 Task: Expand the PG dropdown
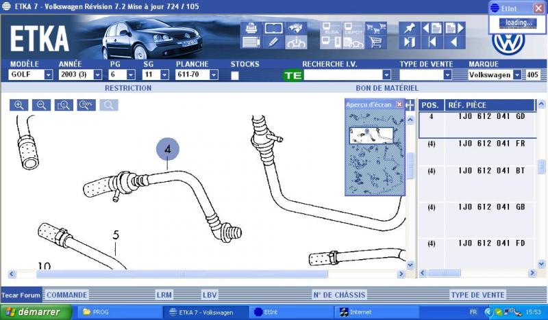131,75
